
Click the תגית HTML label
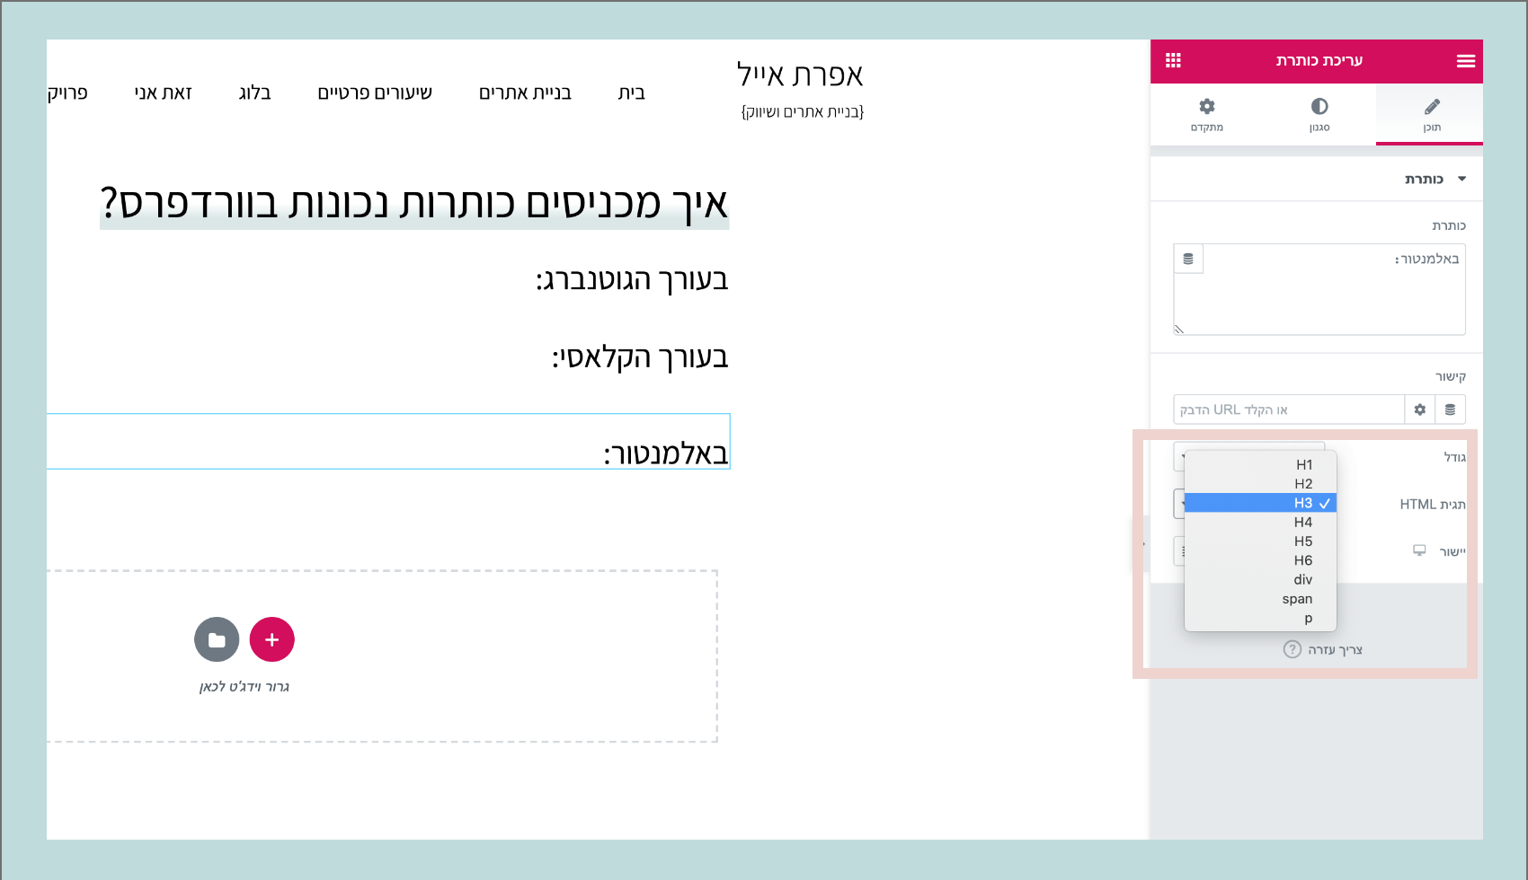tap(1433, 504)
